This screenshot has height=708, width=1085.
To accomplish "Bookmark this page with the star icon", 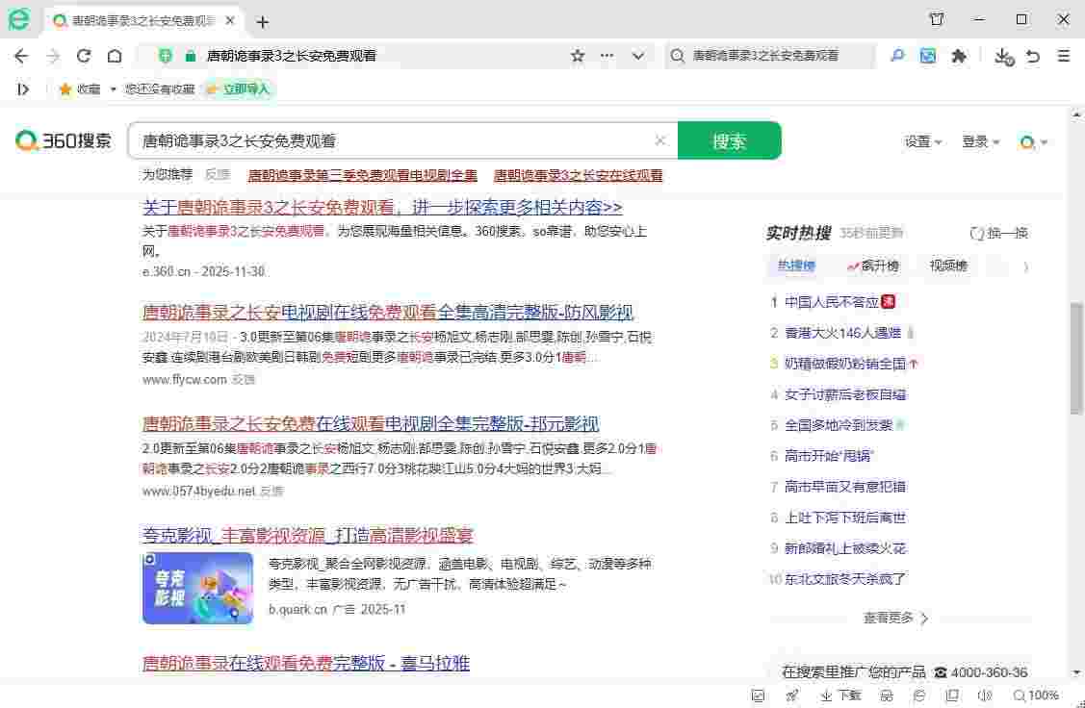I will pyautogui.click(x=578, y=57).
